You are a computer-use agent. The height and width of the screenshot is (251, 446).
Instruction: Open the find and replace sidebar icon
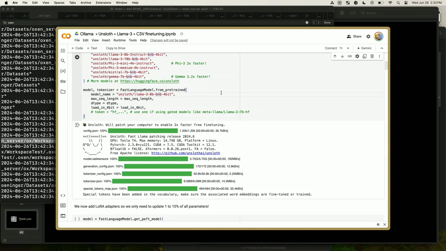click(63, 61)
